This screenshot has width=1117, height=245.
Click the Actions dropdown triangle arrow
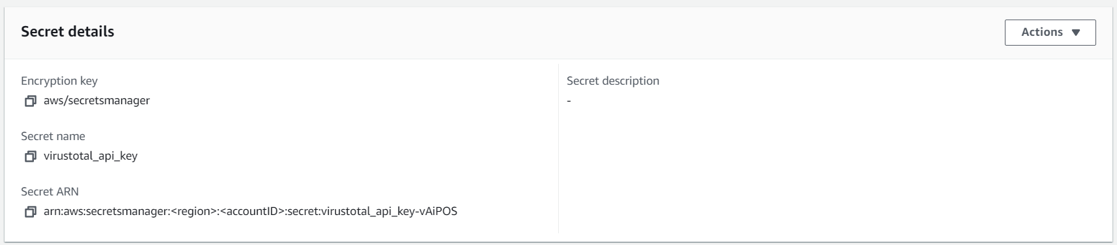(x=1076, y=33)
